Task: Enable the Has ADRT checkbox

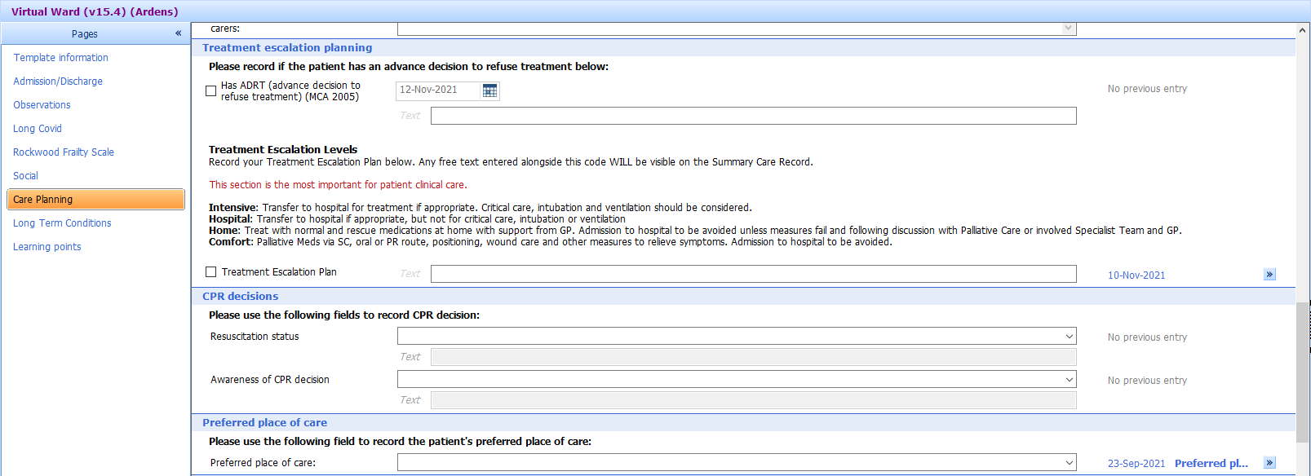Action: point(210,90)
